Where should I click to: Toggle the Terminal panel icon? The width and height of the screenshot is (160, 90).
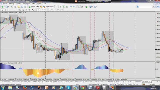tap(22, 6)
